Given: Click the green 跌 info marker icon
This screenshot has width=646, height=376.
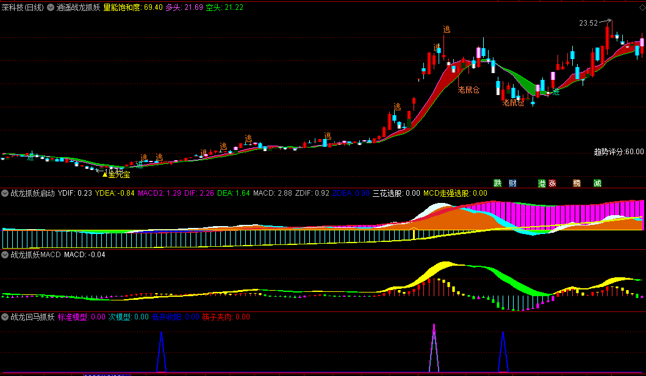Looking at the screenshot, I should [x=498, y=183].
